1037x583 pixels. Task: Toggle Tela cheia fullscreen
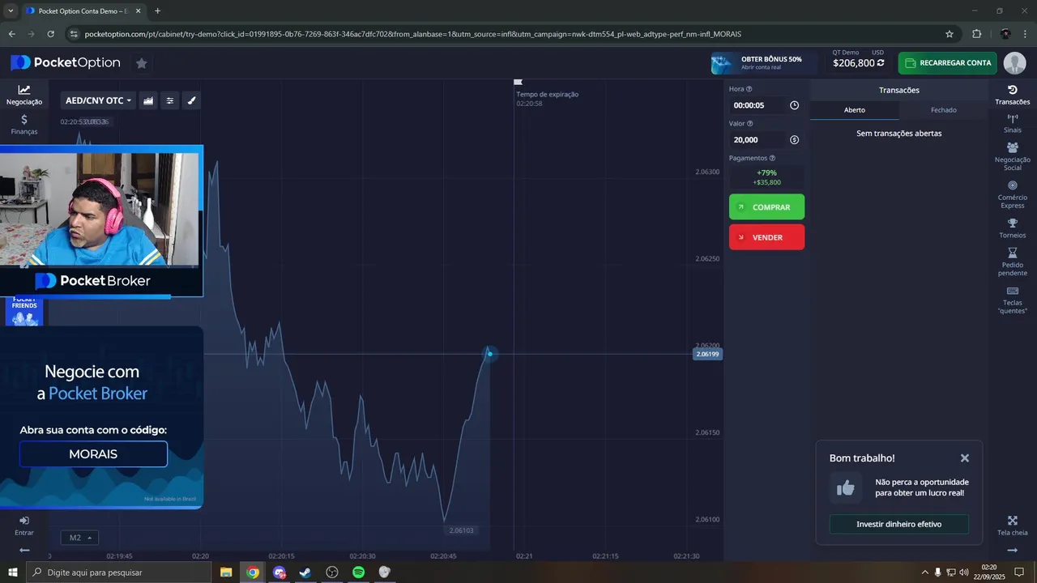click(1012, 526)
